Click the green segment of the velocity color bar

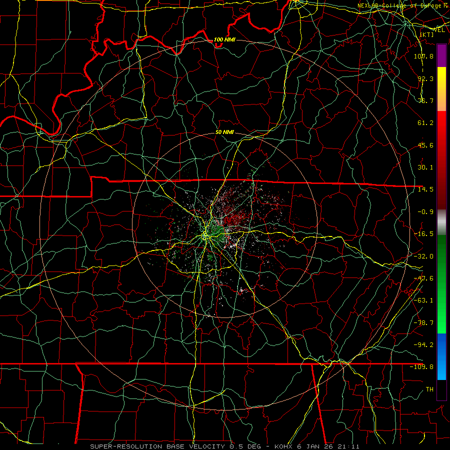tap(441, 284)
